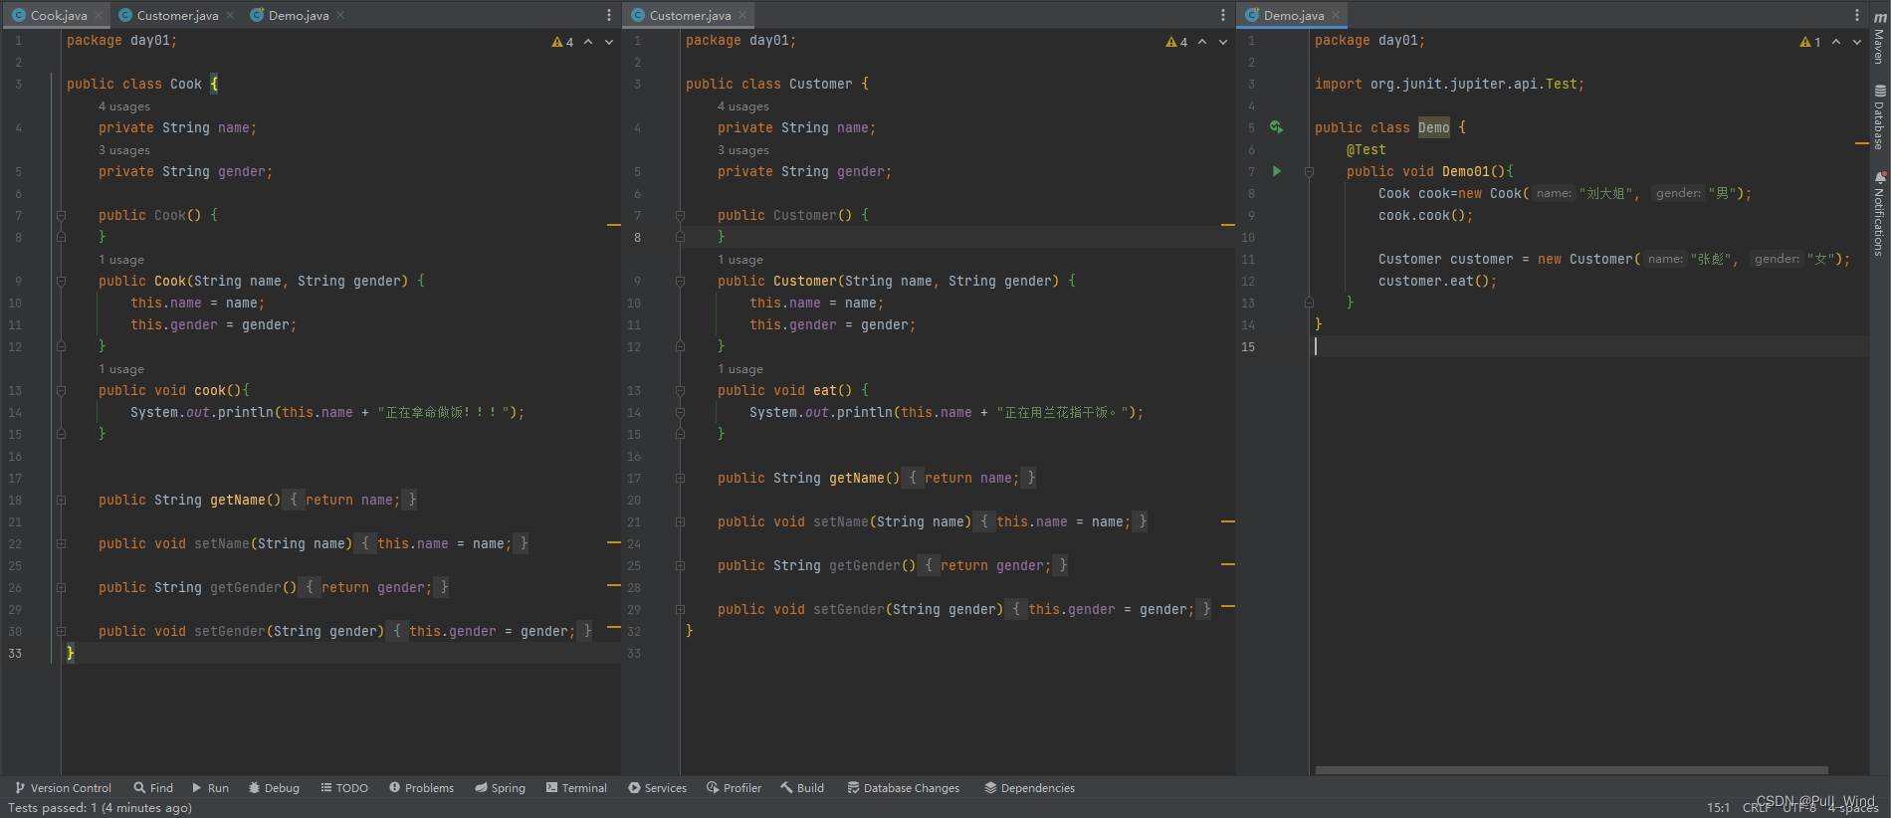
Task: Switch to the Cook.java tab
Action: (58, 15)
